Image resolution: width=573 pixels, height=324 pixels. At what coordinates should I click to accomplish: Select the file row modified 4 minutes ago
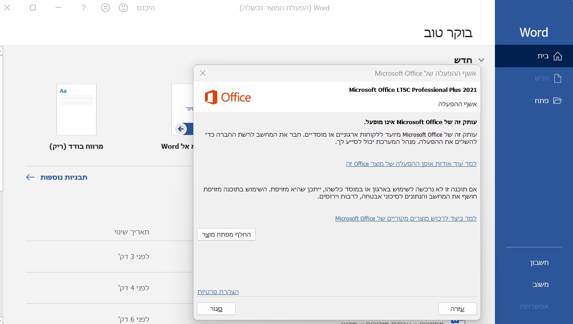pos(109,288)
